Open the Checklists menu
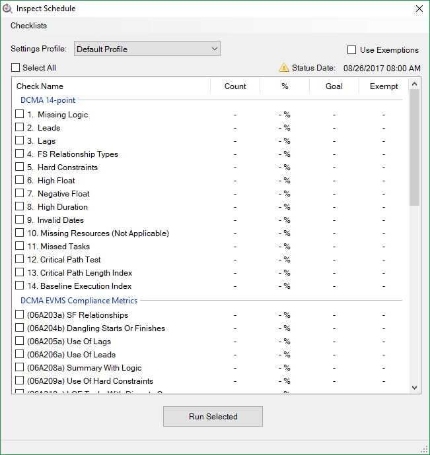This screenshot has width=430, height=455. coord(28,26)
